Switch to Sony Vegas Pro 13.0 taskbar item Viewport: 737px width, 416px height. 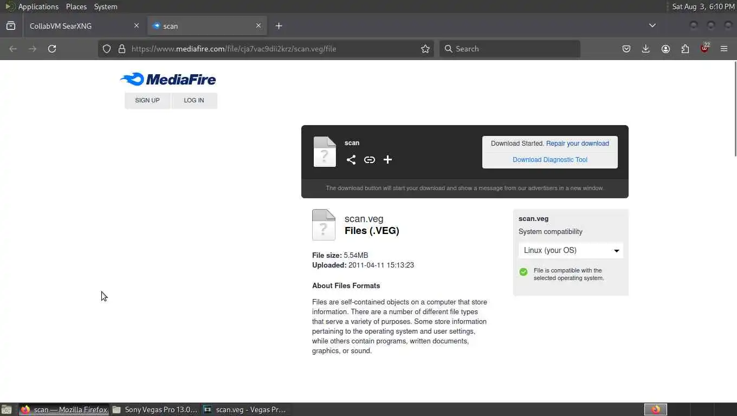(x=156, y=409)
